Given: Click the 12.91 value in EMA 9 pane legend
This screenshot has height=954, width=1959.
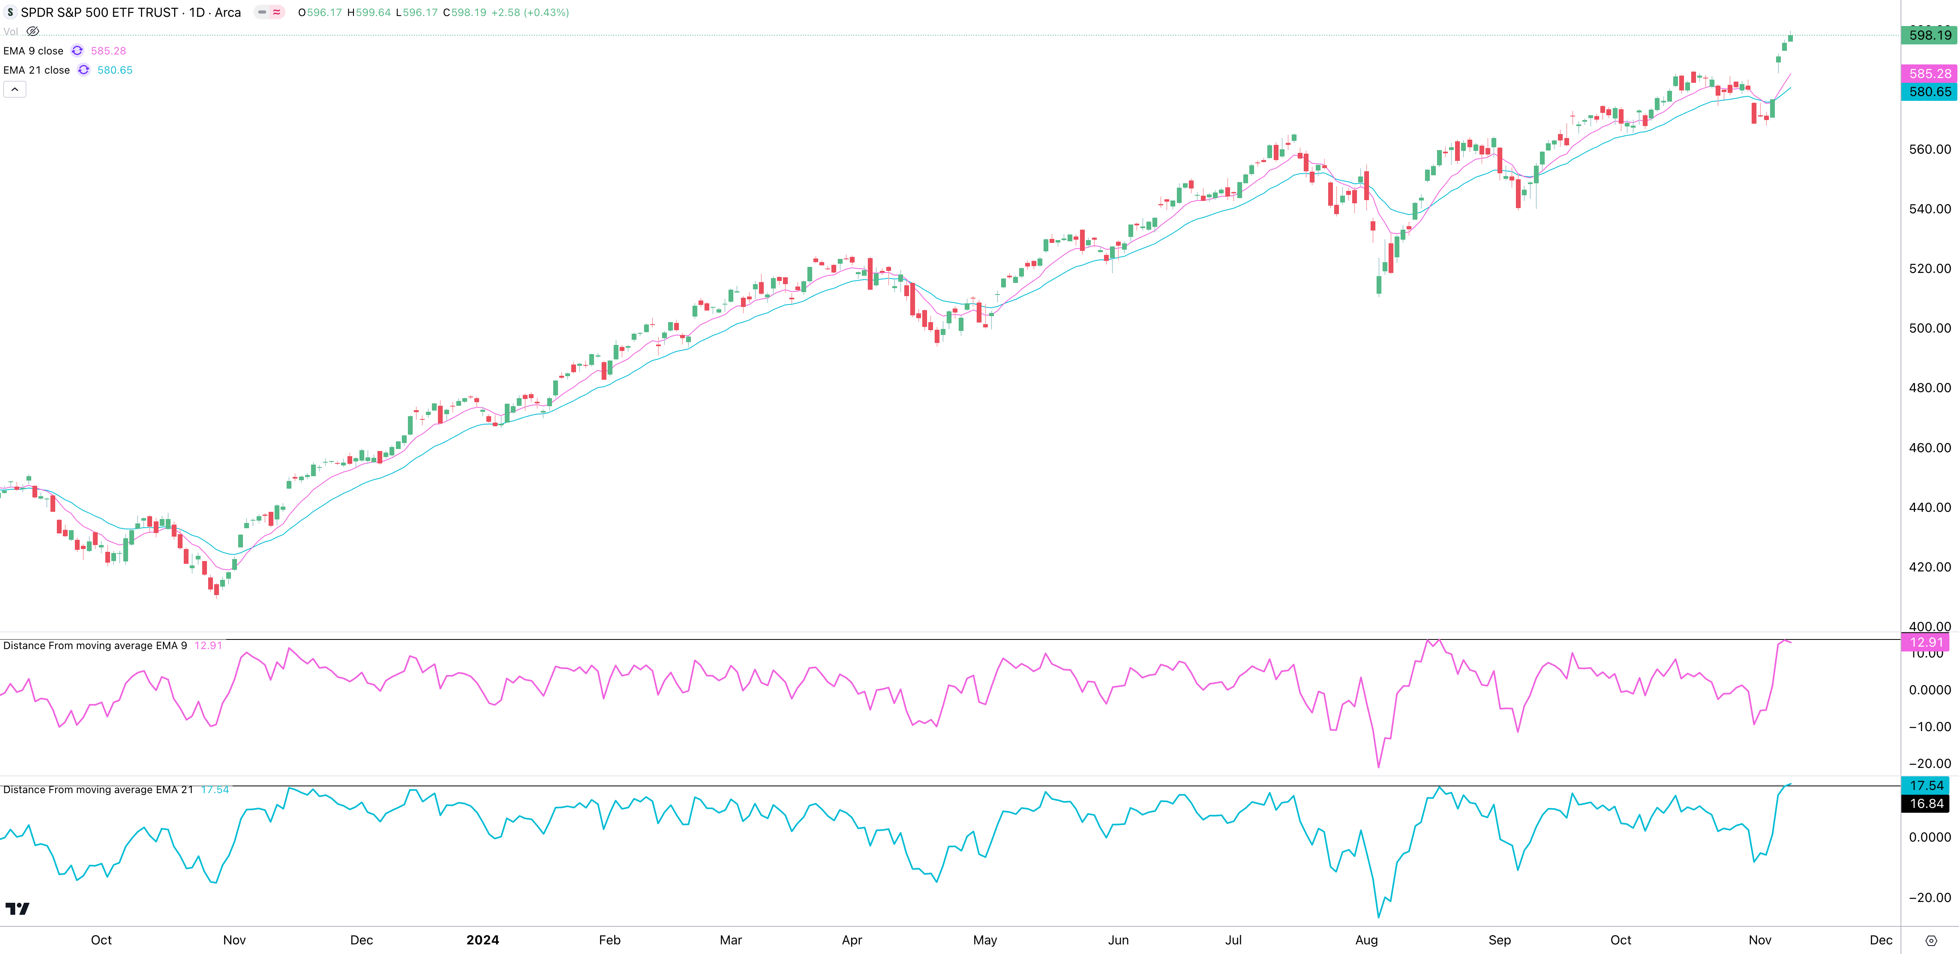Looking at the screenshot, I should coord(208,645).
